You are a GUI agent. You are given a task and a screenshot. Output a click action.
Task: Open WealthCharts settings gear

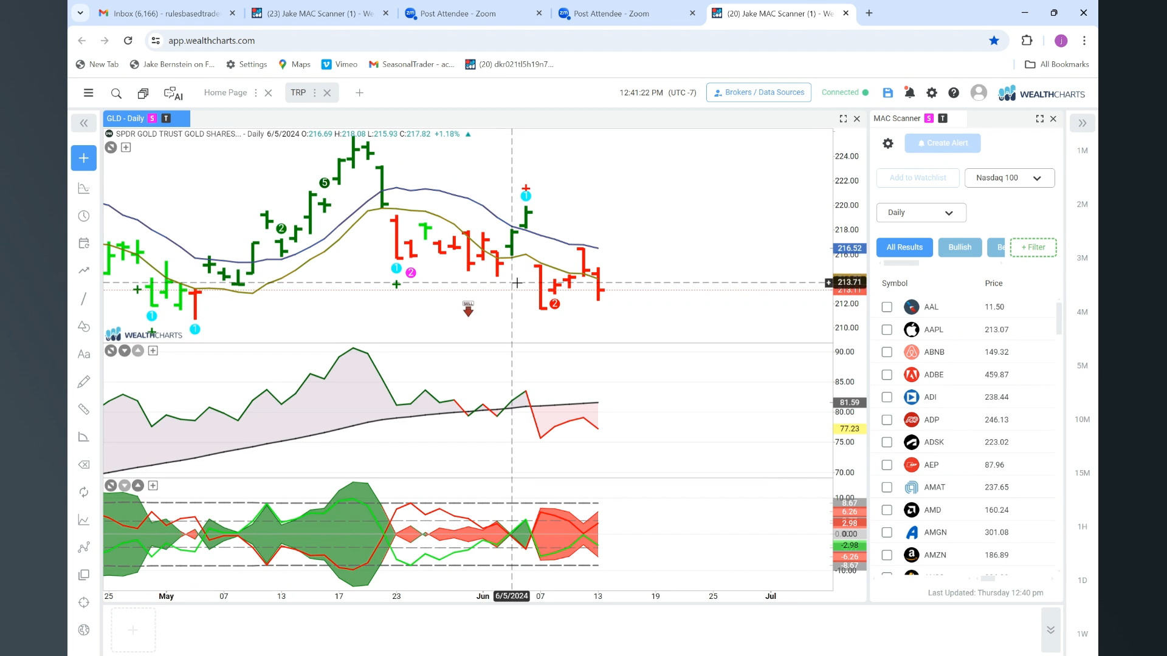[931, 93]
